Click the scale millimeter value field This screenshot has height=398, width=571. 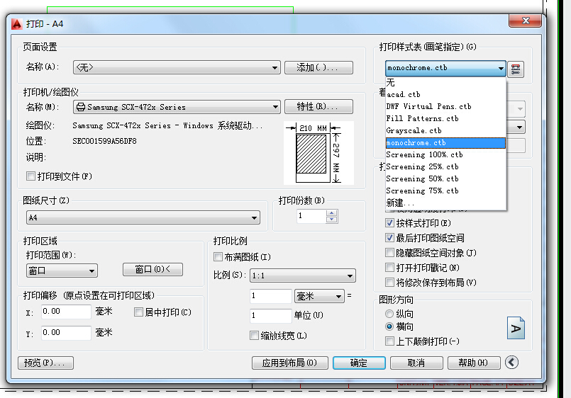coord(270,296)
